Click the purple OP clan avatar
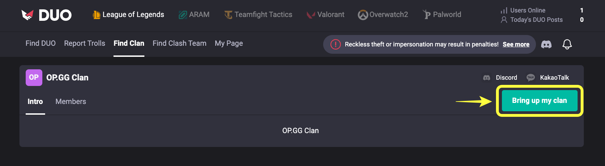The width and height of the screenshot is (605, 166). click(34, 78)
